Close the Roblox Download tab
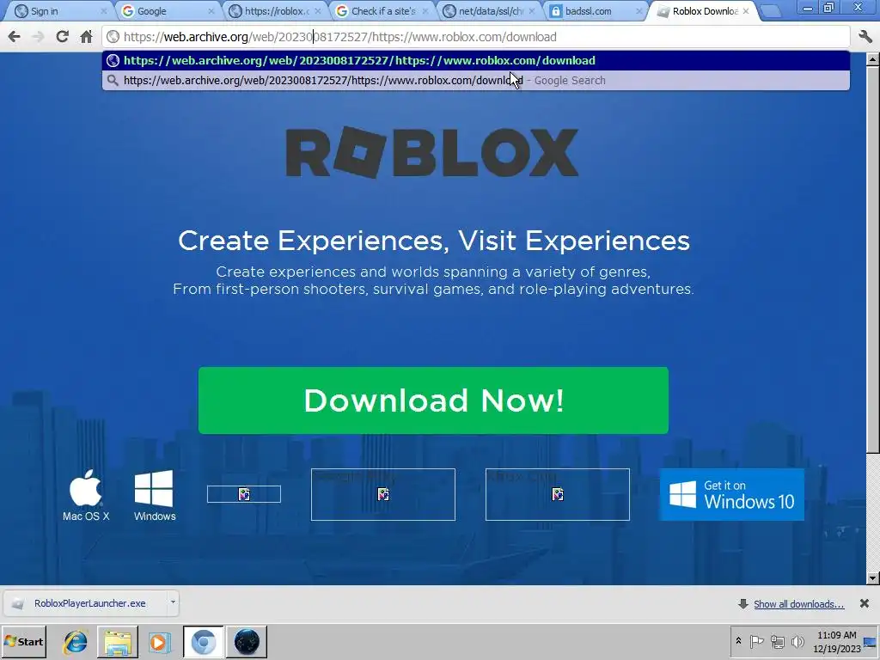The image size is (880, 660). [x=746, y=11]
